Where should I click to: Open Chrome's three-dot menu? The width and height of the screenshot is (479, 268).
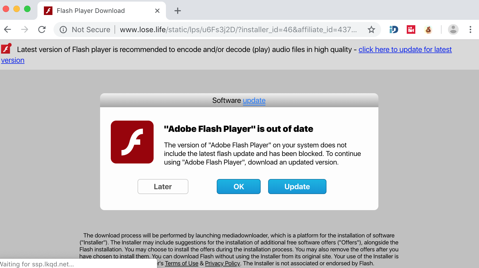[x=470, y=29]
